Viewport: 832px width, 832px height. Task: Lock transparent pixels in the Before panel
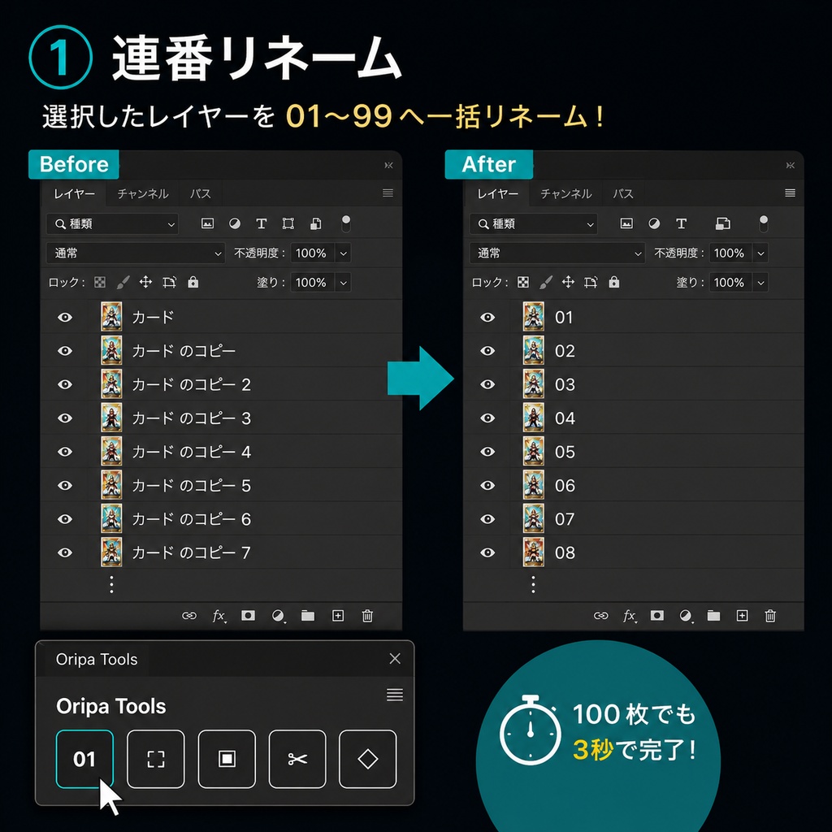click(100, 282)
